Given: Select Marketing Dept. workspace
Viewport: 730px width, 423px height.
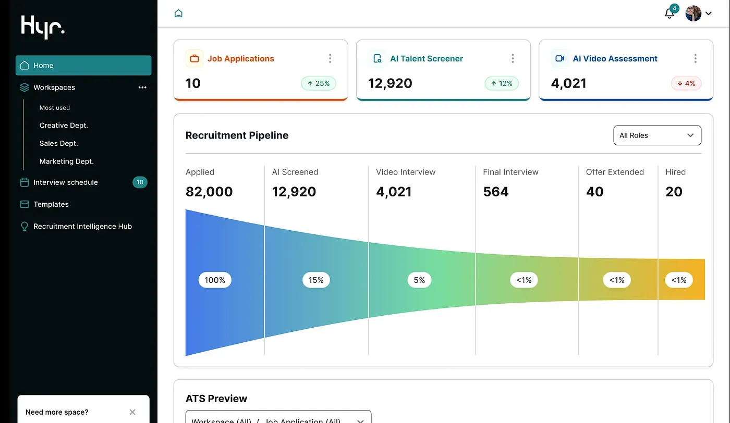Looking at the screenshot, I should pyautogui.click(x=67, y=161).
